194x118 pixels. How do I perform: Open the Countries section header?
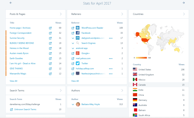click(x=159, y=14)
